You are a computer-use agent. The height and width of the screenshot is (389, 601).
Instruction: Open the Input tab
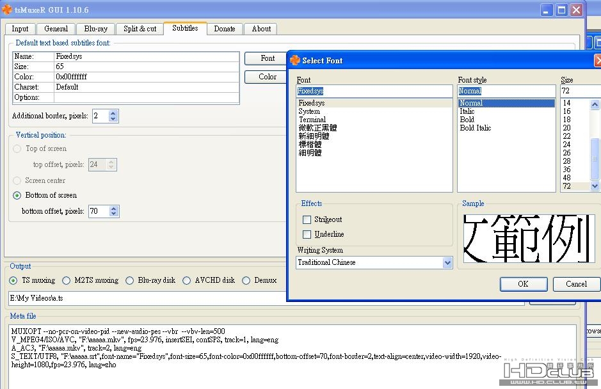coord(20,29)
